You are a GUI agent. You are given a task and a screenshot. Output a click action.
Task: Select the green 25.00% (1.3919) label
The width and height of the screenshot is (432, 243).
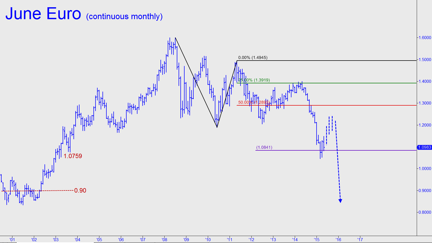(254, 80)
